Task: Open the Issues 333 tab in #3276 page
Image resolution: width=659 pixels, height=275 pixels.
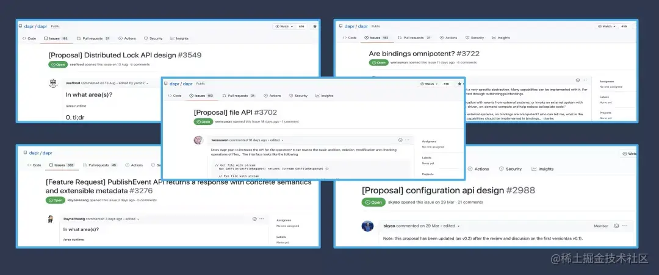Action: coord(62,165)
